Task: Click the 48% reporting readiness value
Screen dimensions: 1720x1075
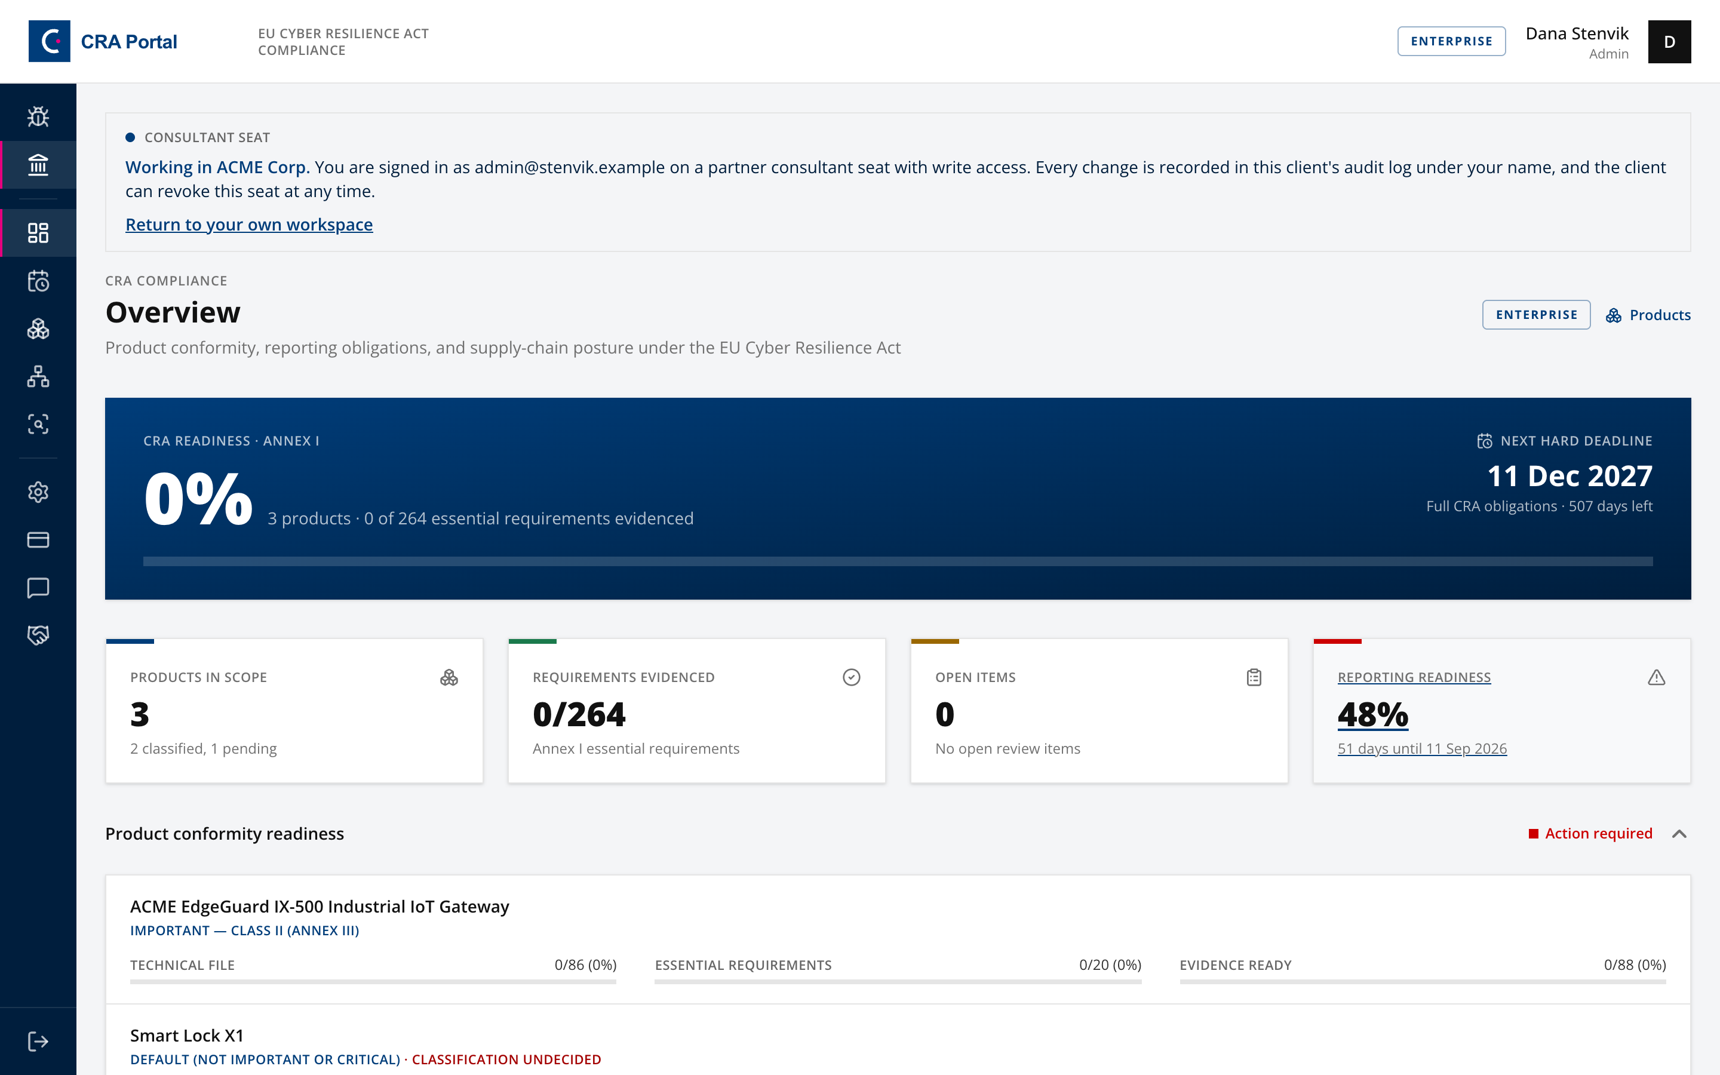Action: tap(1372, 714)
